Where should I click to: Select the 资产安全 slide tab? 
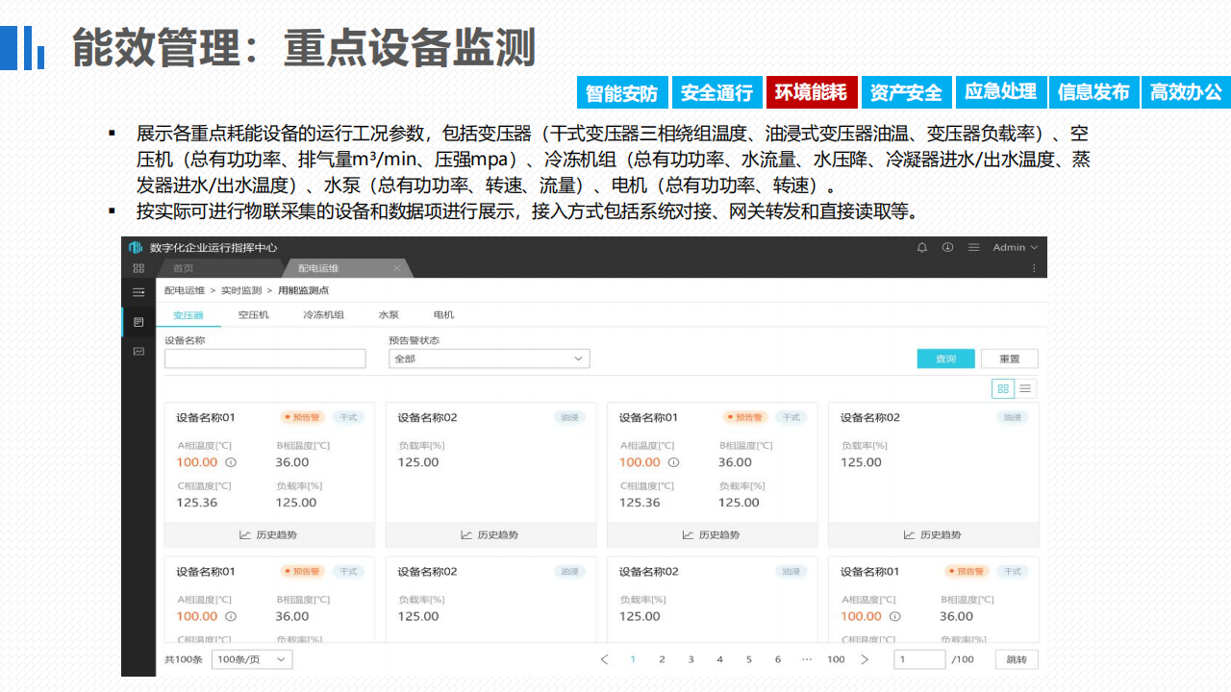[x=906, y=93]
